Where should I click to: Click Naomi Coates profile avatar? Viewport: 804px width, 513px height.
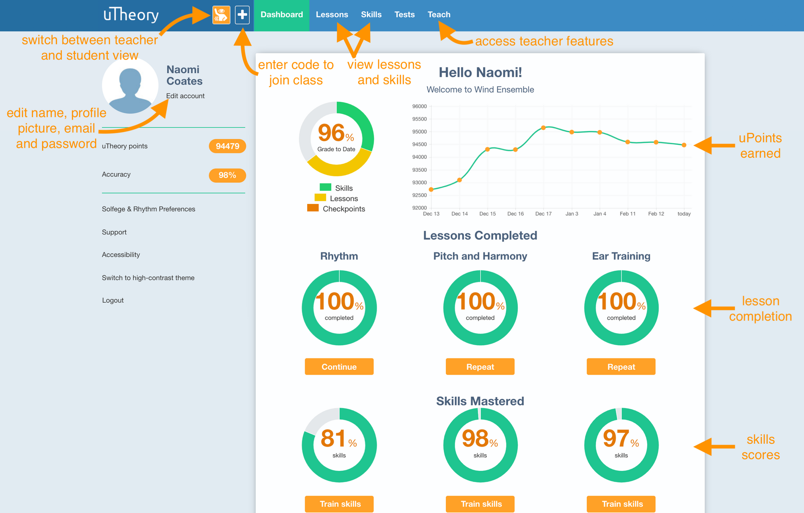click(x=130, y=86)
